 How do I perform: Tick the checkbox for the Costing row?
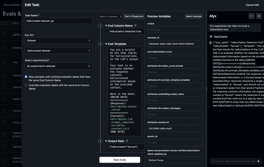(x=4, y=48)
